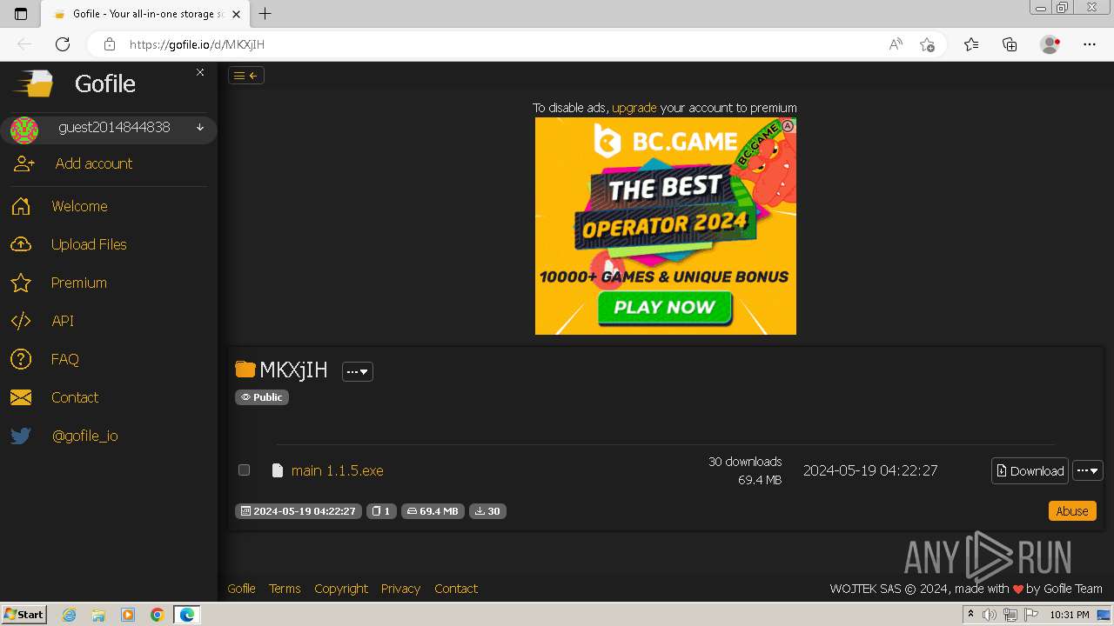Close the sidebar with the X icon
1114x626 pixels.
coord(200,72)
